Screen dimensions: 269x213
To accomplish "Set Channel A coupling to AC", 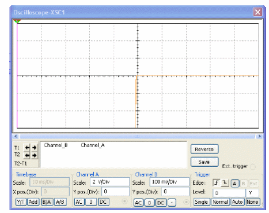I will click(79, 202).
